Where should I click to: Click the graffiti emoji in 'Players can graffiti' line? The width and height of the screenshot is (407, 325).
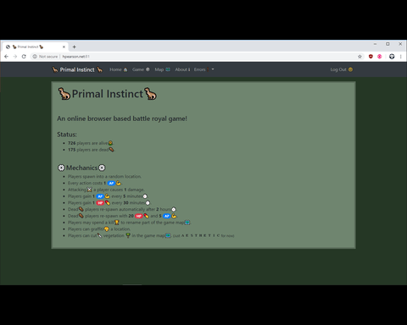click(x=107, y=229)
